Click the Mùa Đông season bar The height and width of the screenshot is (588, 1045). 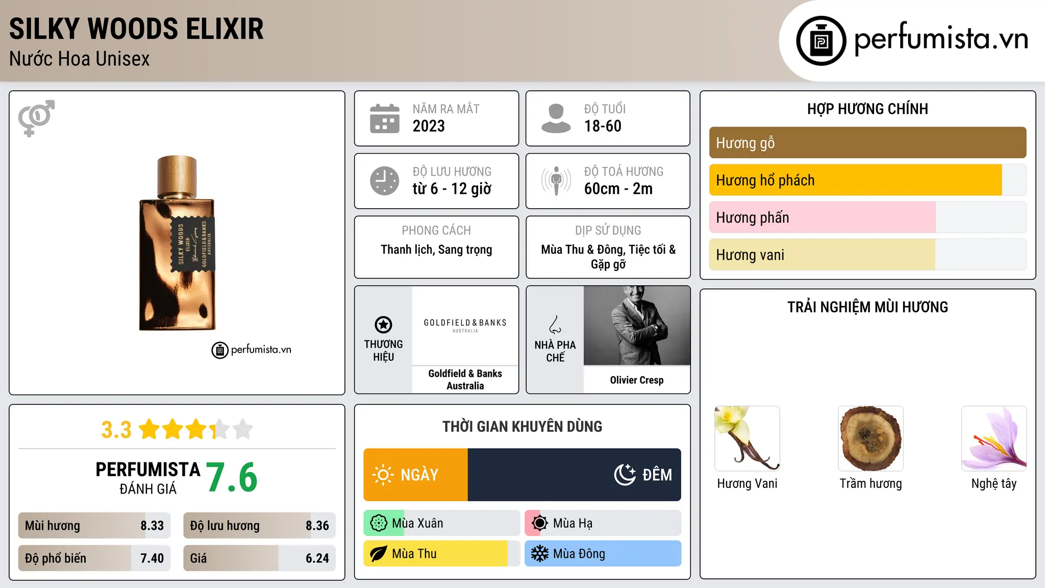click(603, 554)
